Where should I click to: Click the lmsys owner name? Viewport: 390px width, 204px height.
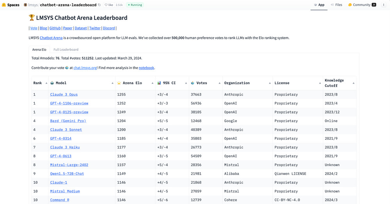(x=33, y=5)
